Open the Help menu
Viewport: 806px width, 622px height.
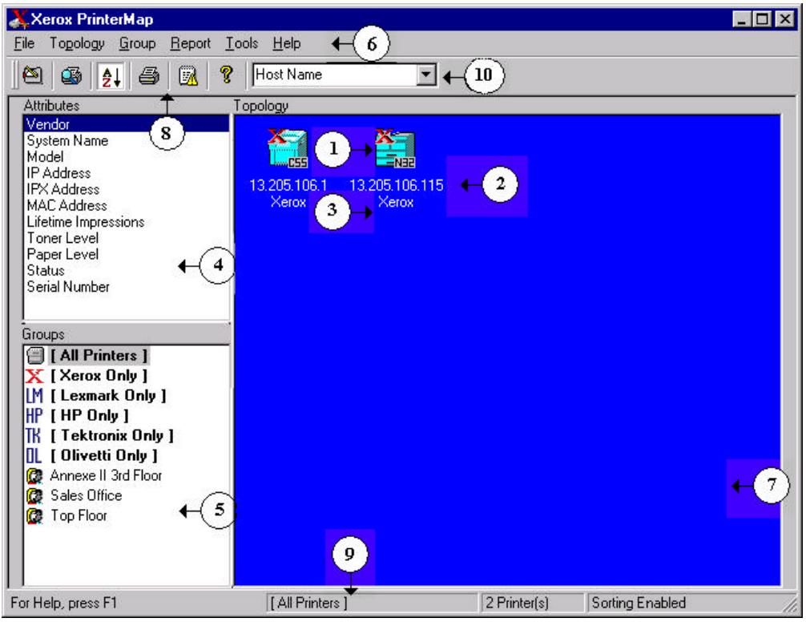[287, 44]
